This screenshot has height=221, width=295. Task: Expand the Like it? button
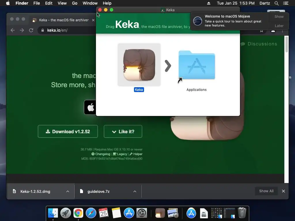(x=123, y=131)
